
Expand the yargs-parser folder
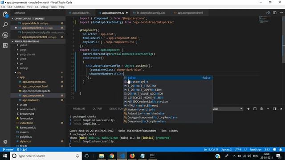[27, 54]
